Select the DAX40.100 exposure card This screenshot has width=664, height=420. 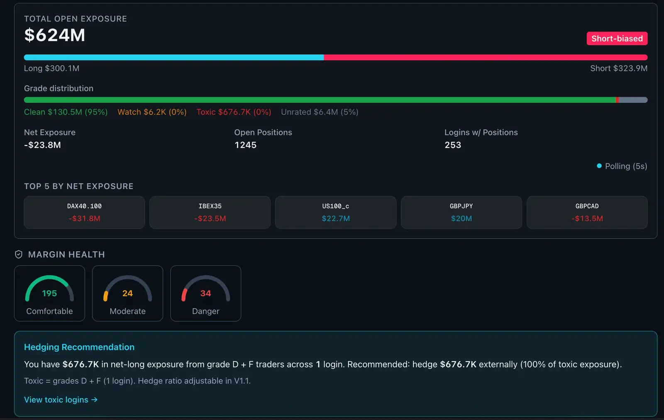pos(84,212)
